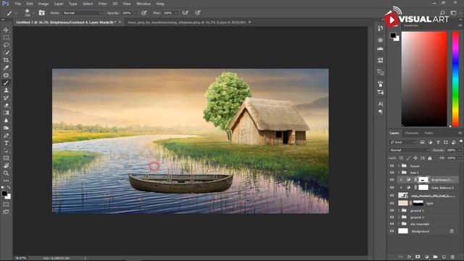Viewport: 464px width, 261px height.
Task: Create new fill or adjustment layer
Action: pos(426,257)
